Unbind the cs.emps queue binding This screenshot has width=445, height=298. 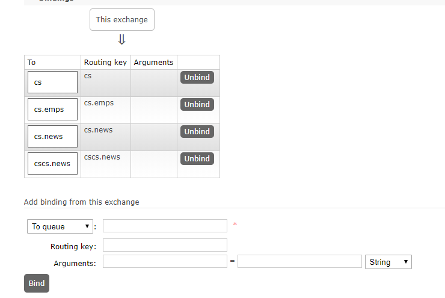coord(197,105)
